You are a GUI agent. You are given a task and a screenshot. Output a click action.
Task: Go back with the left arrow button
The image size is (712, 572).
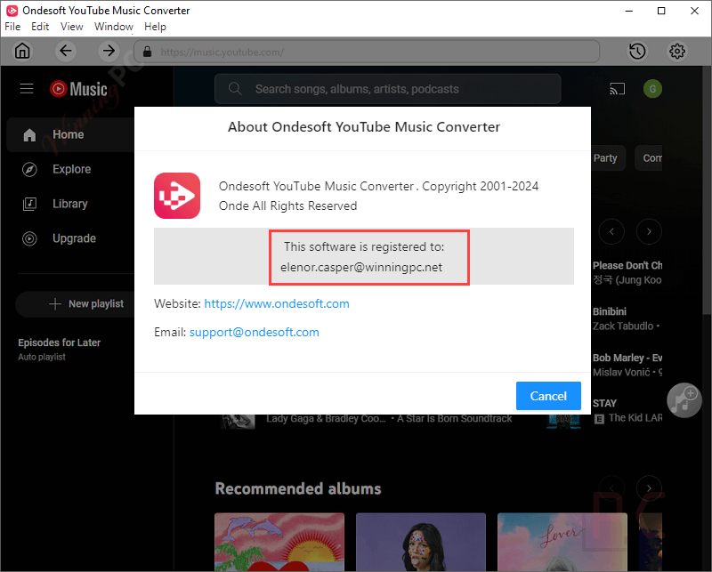tap(66, 51)
